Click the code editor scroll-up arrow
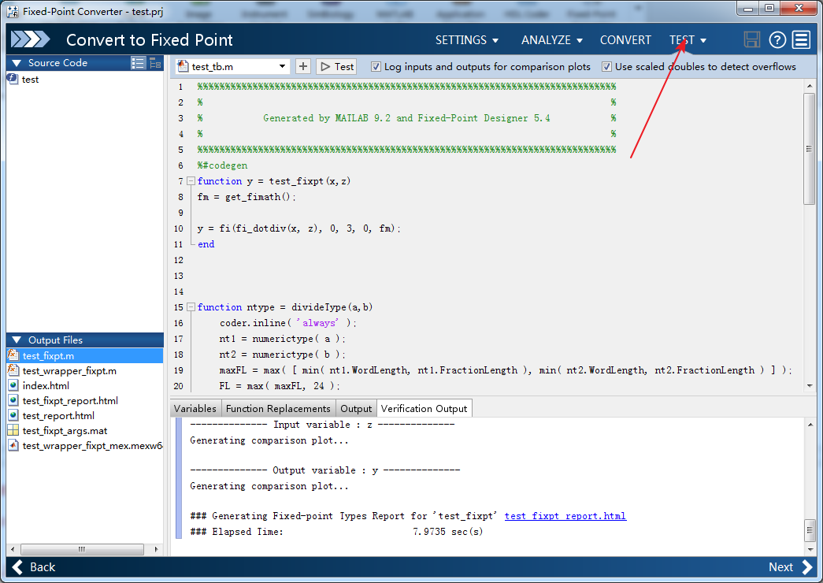Screen dimensions: 823x583 pyautogui.click(x=809, y=86)
